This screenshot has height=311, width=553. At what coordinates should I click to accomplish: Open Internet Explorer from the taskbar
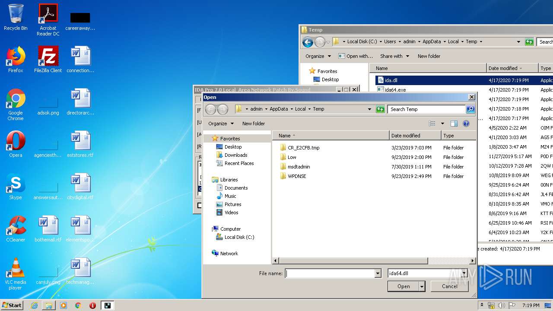pos(34,305)
